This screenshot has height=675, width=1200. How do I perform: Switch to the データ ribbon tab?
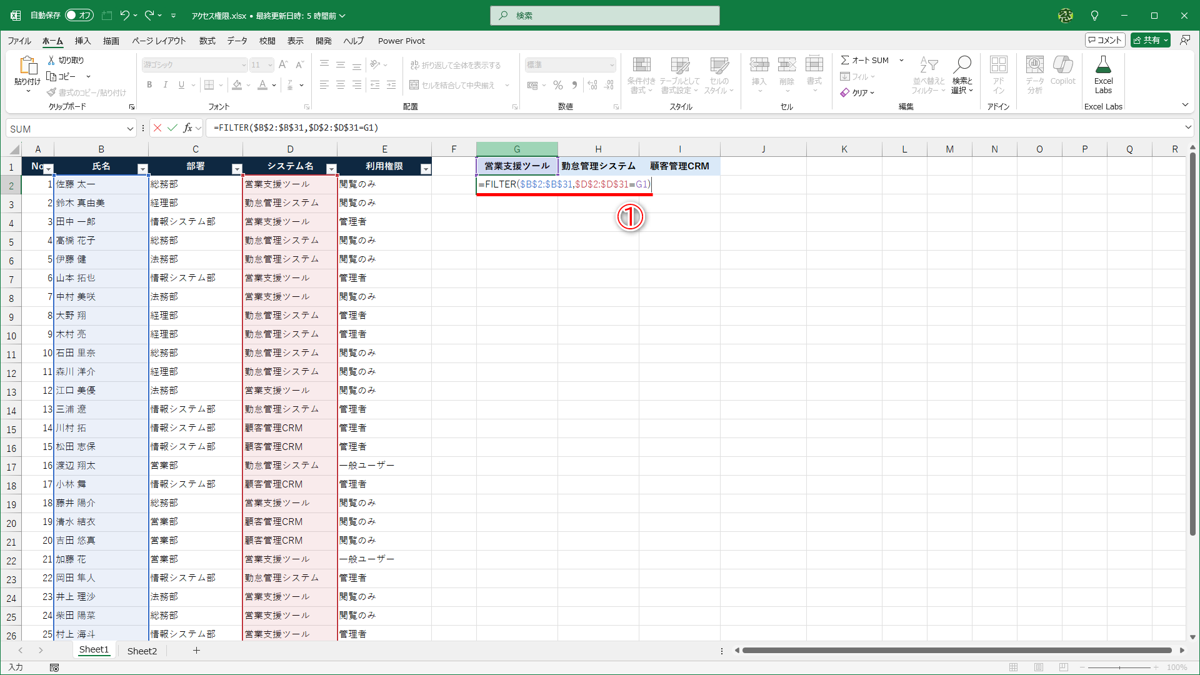237,41
